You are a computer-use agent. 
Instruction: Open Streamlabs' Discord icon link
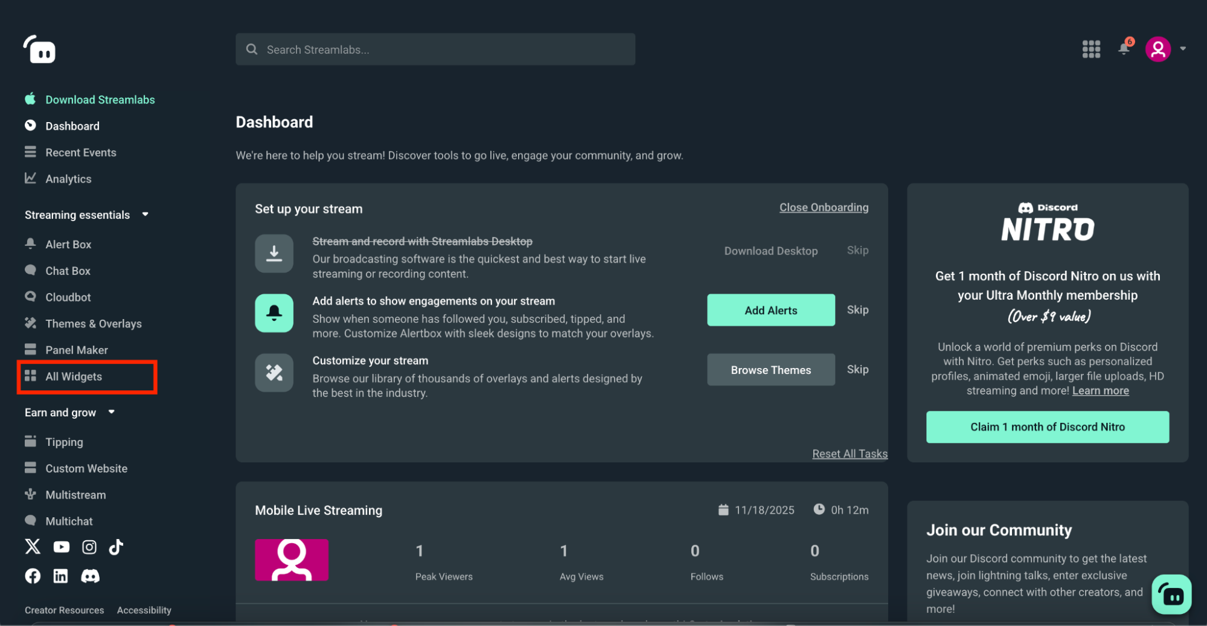90,575
